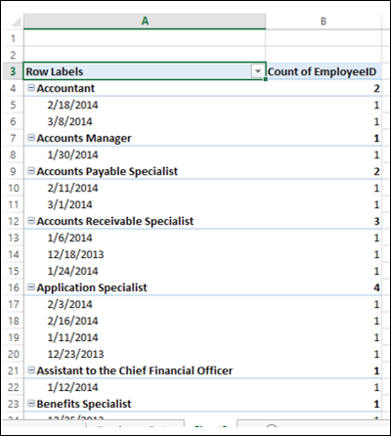This screenshot has height=436, width=391.
Task: Select row 16 header
Action: (x=13, y=287)
